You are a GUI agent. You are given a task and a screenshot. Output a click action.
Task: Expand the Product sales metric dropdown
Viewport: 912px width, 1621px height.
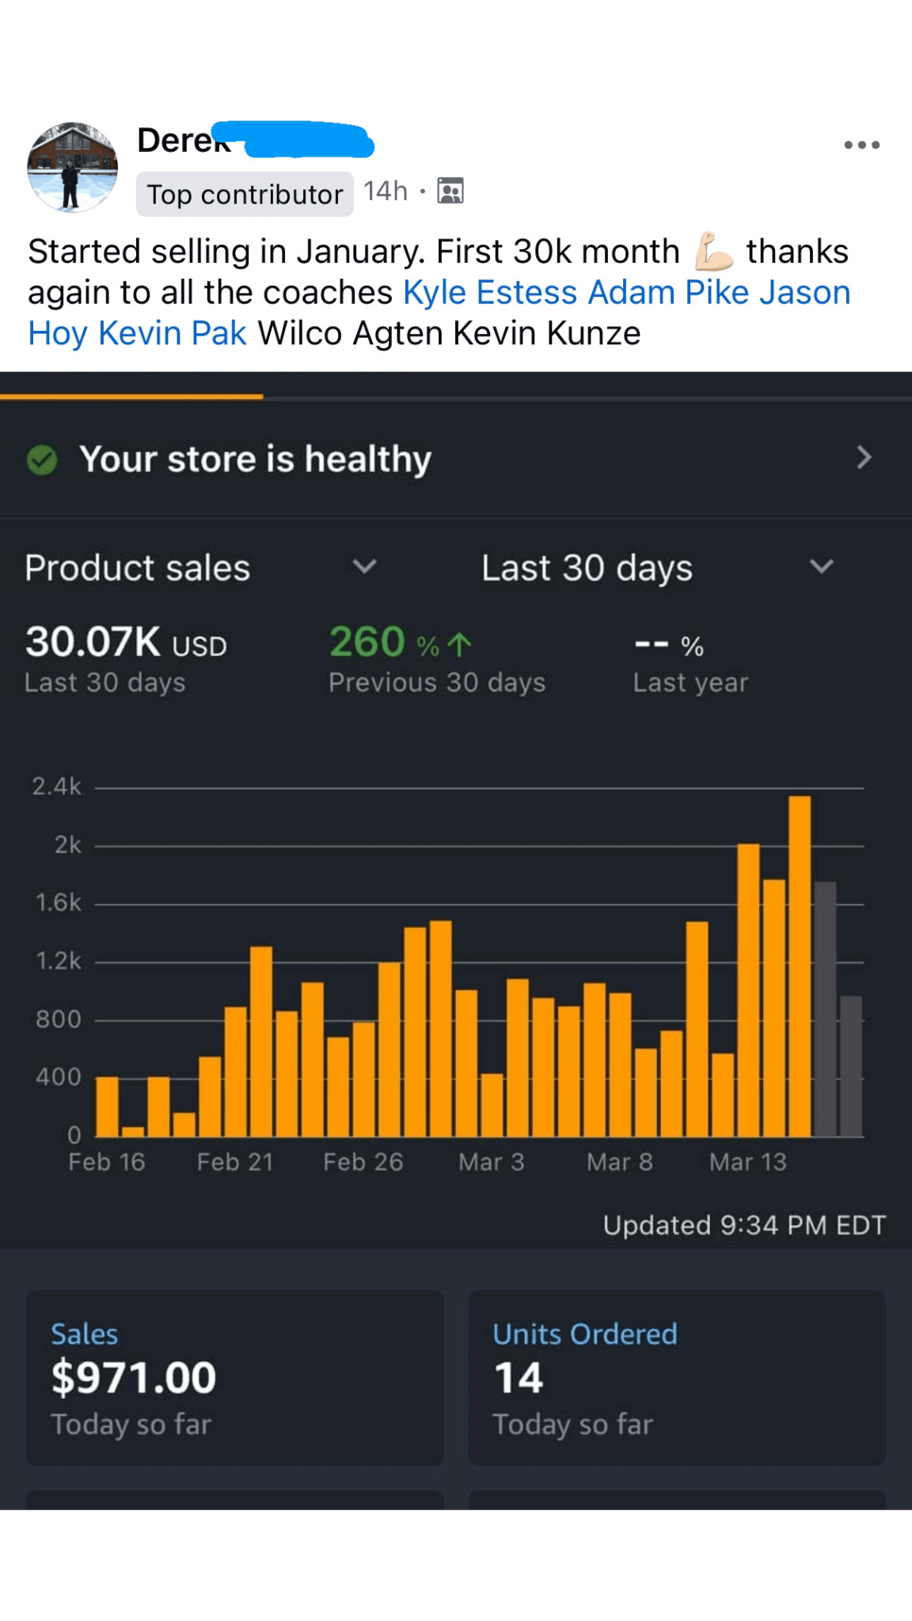tap(364, 567)
